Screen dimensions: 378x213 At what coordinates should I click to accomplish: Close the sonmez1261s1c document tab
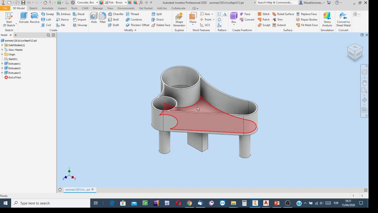(x=92, y=190)
